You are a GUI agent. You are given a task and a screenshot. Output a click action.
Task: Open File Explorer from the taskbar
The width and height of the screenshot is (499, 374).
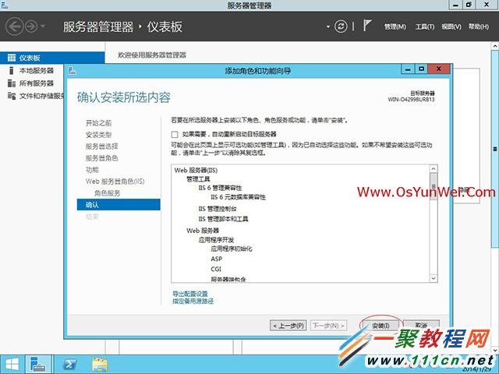click(100, 365)
